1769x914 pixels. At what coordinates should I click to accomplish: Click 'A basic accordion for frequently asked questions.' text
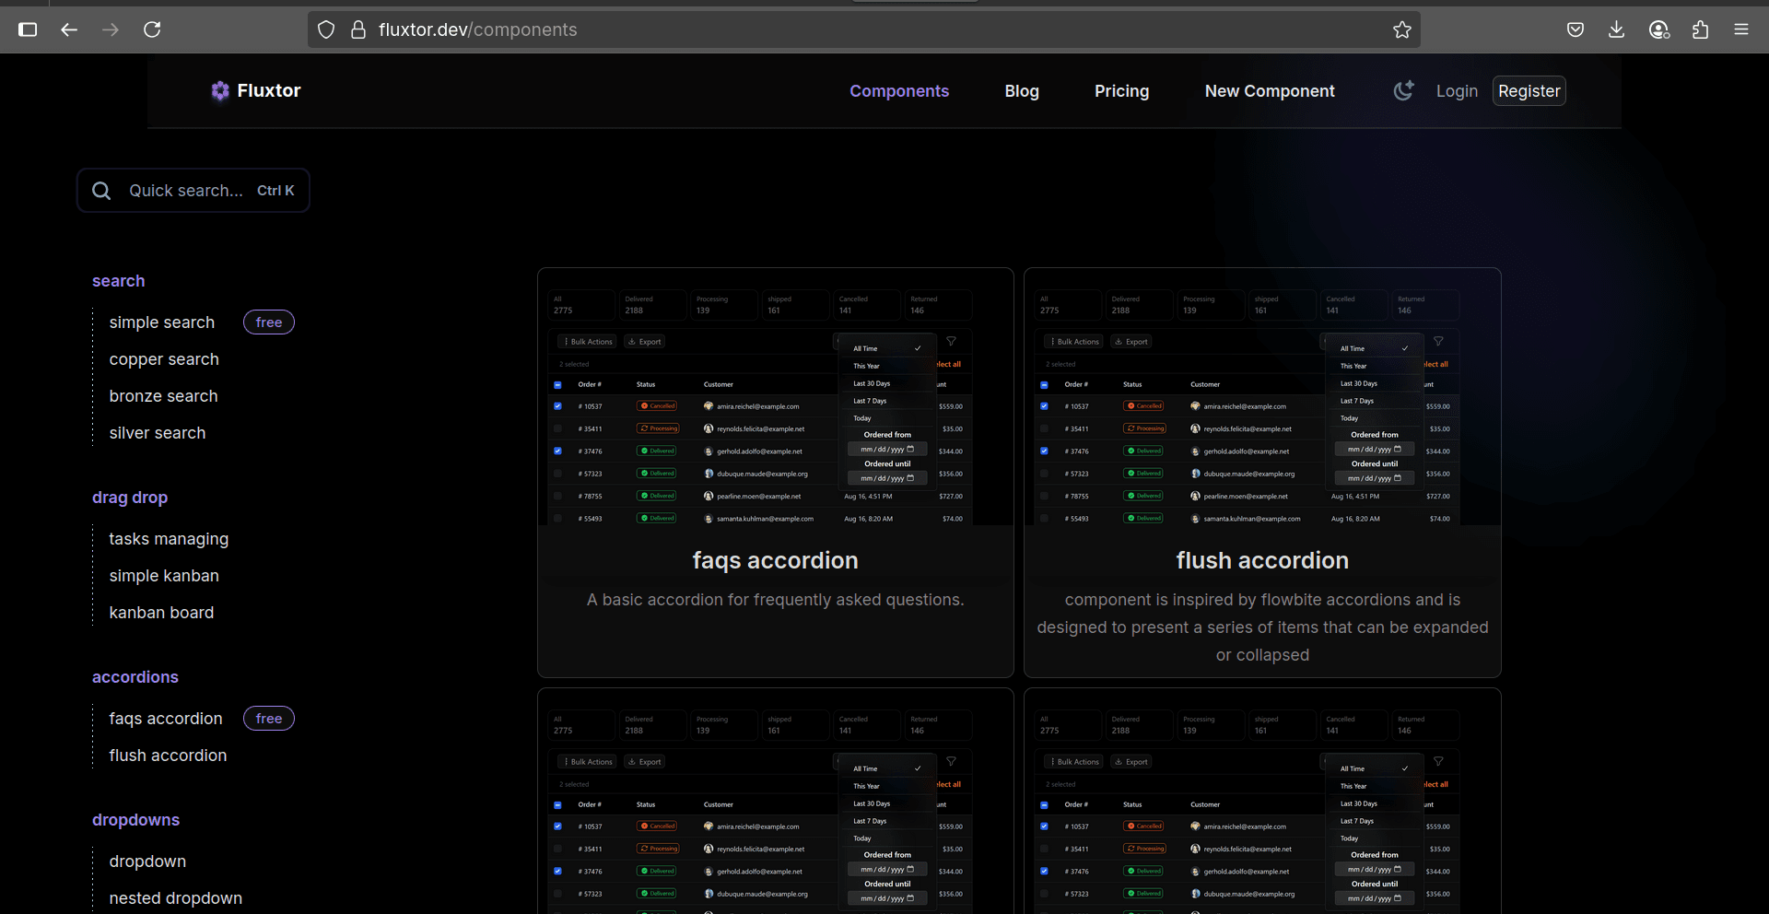tap(776, 600)
